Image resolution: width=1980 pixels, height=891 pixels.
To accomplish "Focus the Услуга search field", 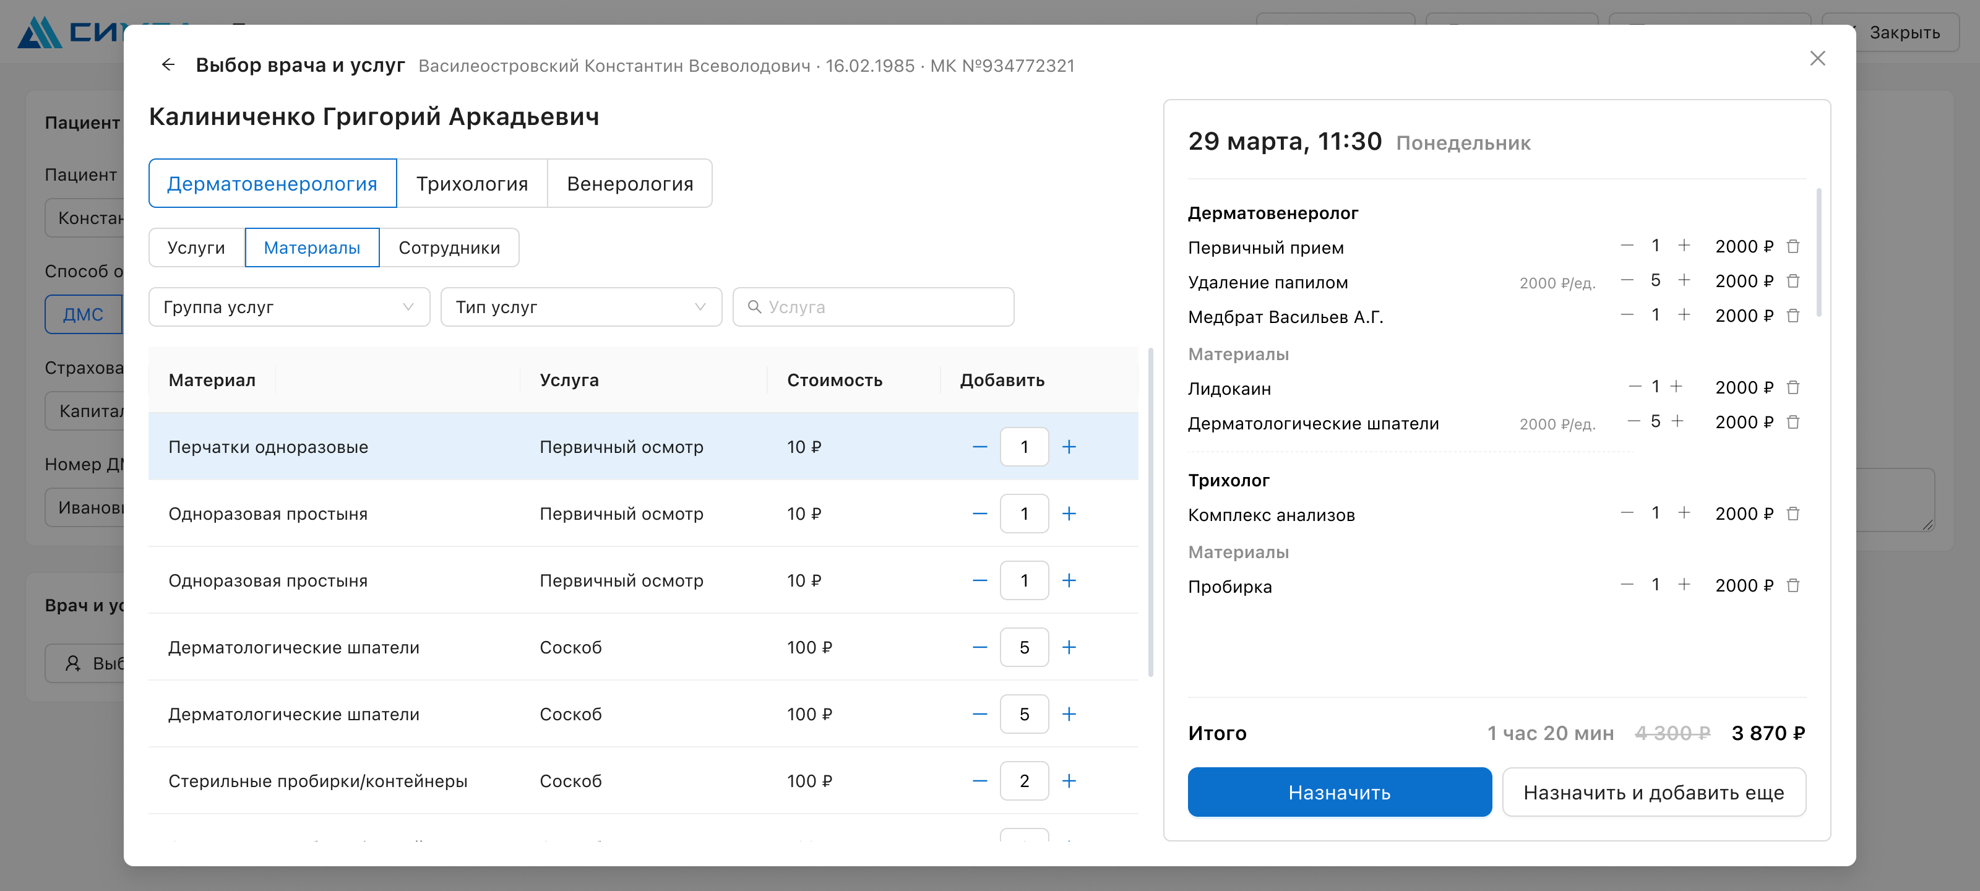I will 873,307.
